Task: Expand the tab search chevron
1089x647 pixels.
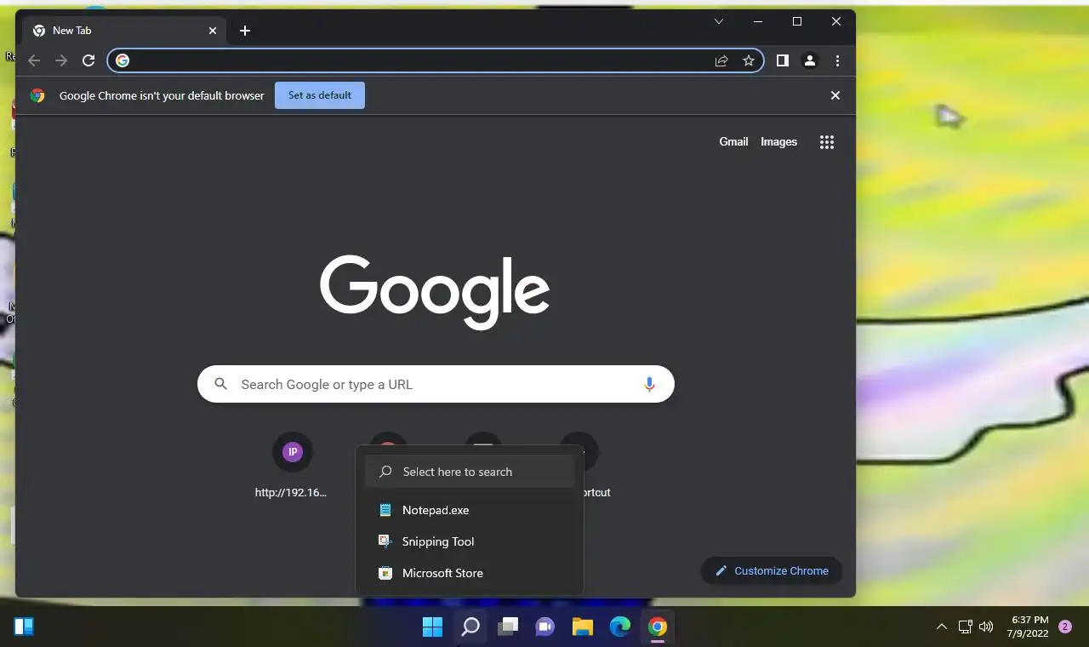Action: (x=719, y=21)
